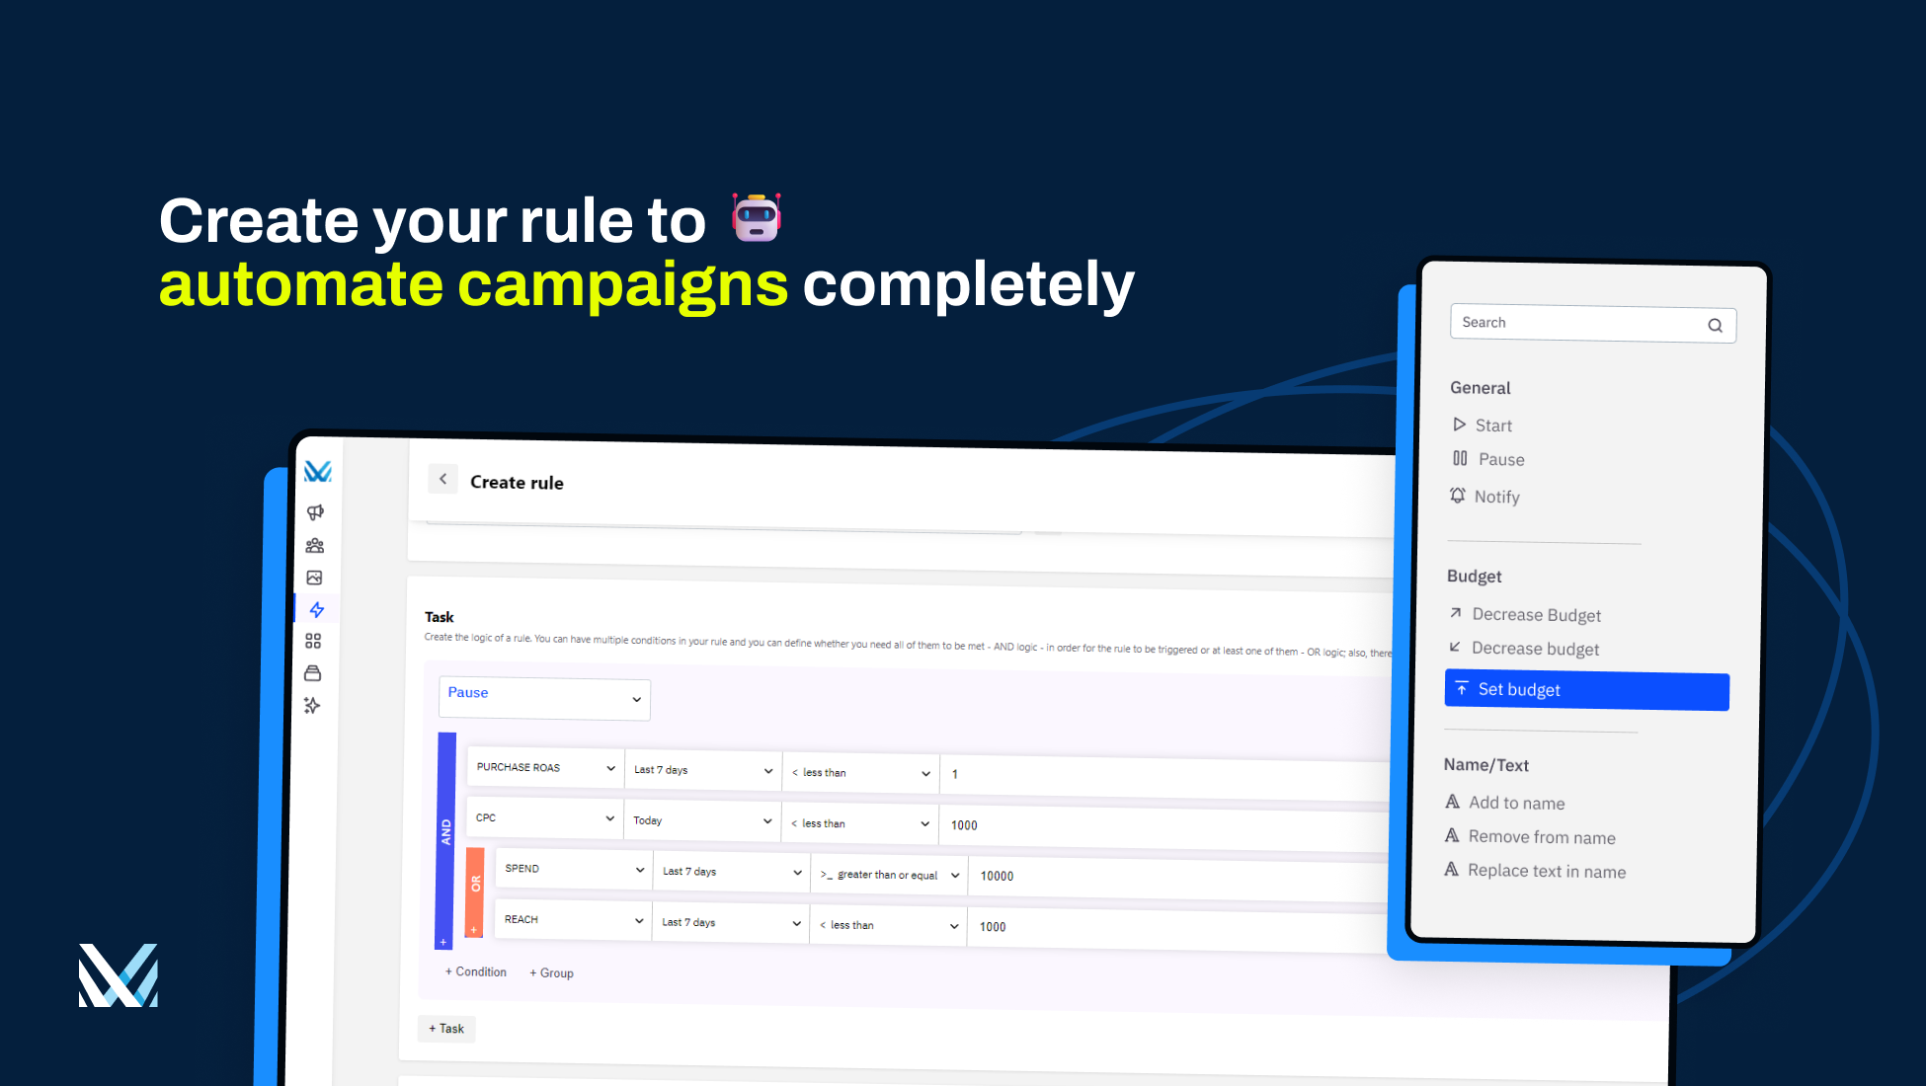
Task: Click the shopping/campaigns icon in sidebar
Action: (x=317, y=513)
